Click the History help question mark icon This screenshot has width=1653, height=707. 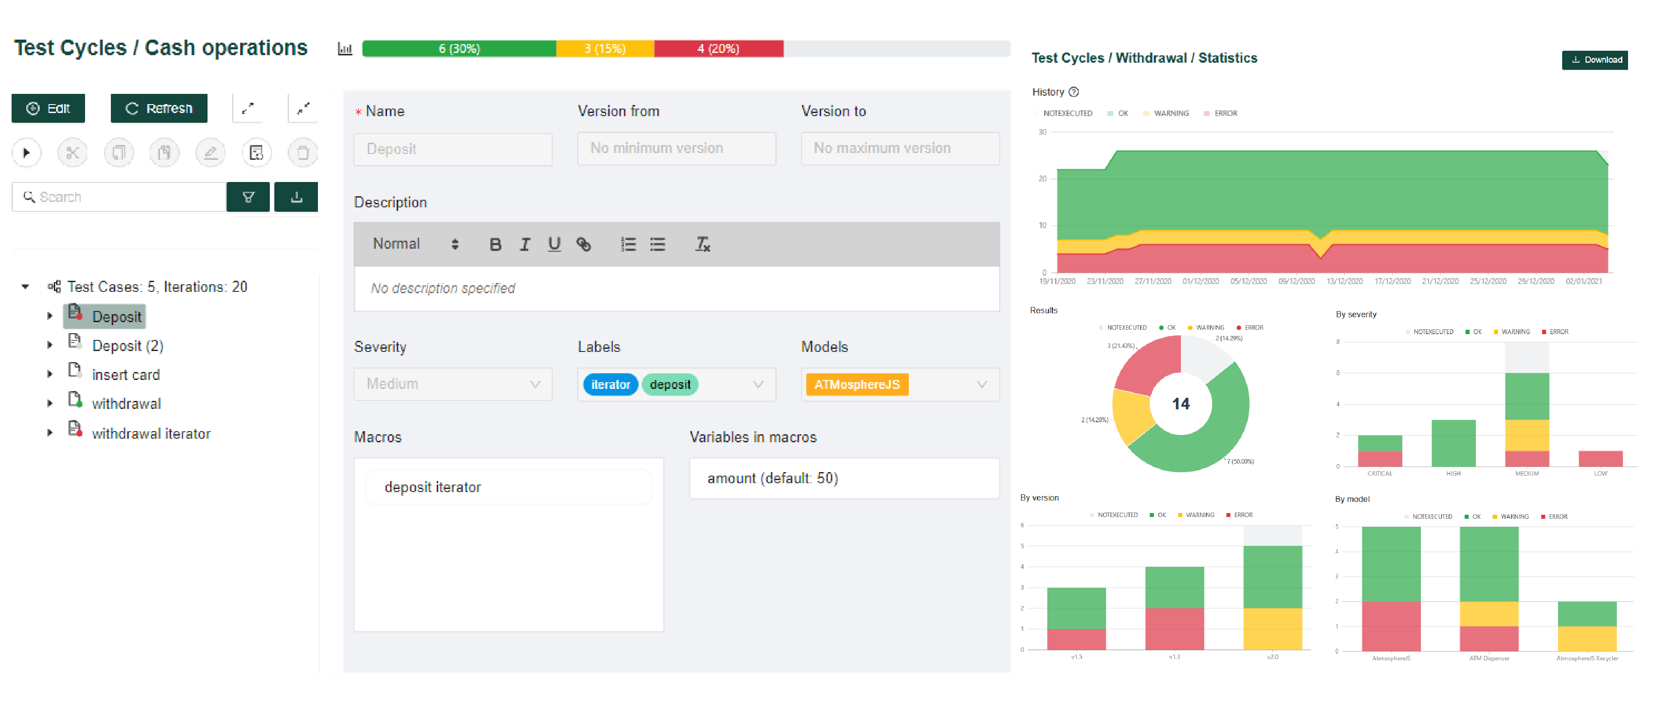coord(1074,92)
